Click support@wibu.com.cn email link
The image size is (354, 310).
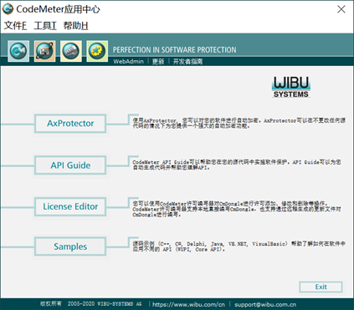(x=265, y=304)
